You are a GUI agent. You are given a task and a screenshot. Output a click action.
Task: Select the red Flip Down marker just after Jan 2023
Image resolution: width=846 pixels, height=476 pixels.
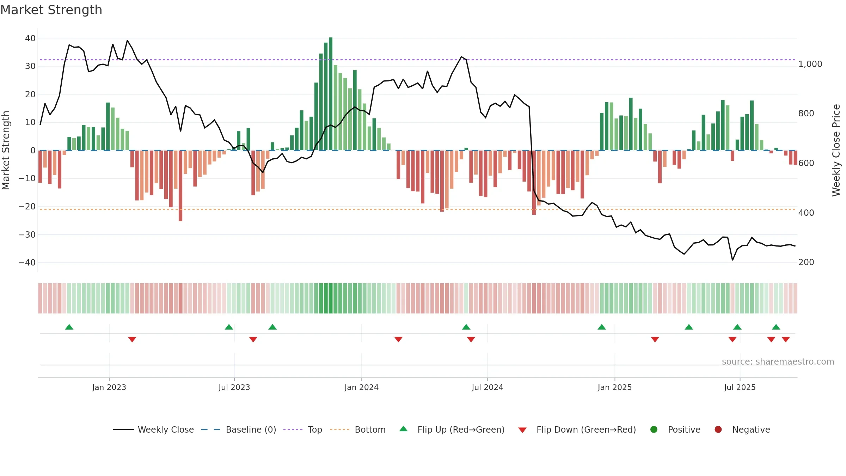[x=132, y=339]
